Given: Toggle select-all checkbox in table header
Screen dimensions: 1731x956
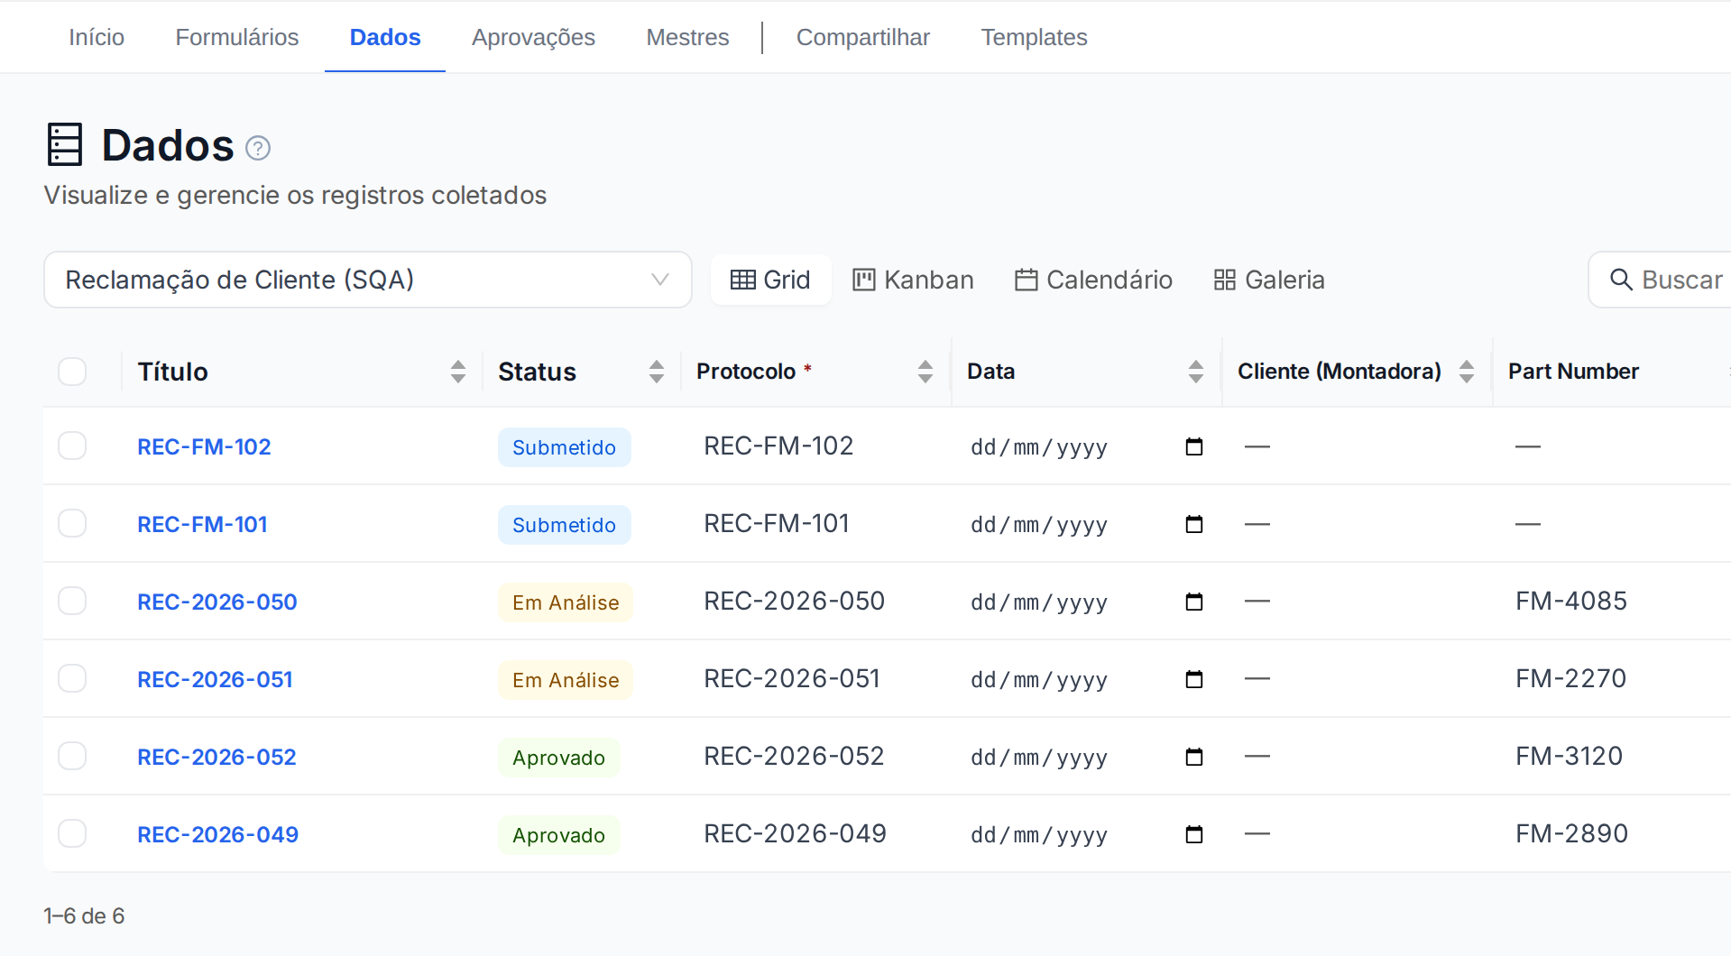Looking at the screenshot, I should (72, 372).
